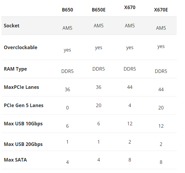Click the RAM Type row label
Screen dimensions: 185x173
pyautogui.click(x=15, y=69)
